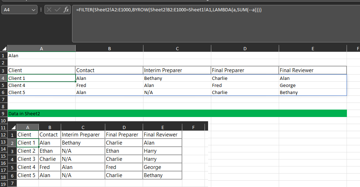Click cell B5 containing Fred
This screenshot has width=360, height=187.
pos(109,85)
